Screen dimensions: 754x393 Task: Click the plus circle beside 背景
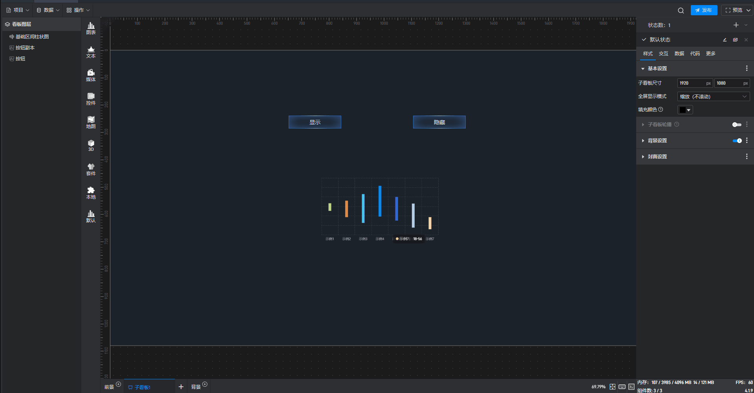(205, 384)
